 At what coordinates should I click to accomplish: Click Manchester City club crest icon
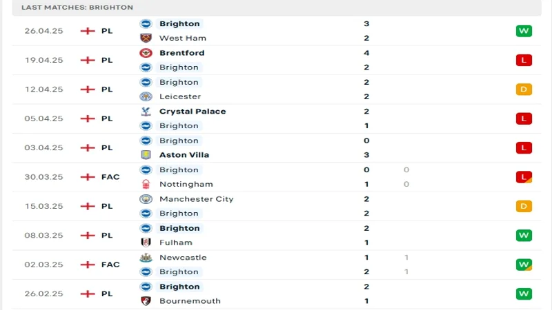[146, 199]
